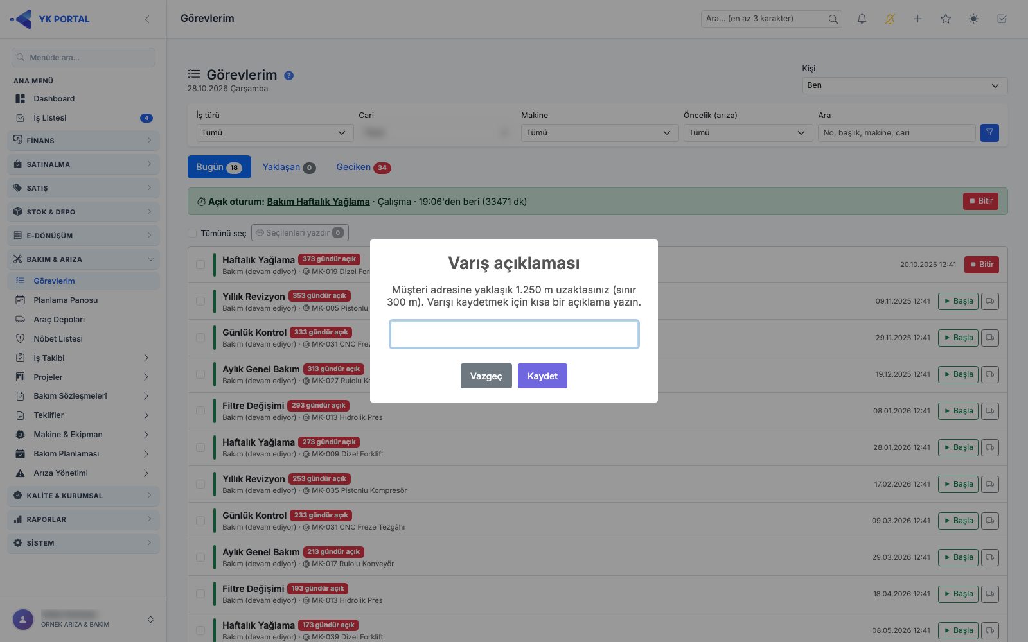This screenshot has height=642, width=1028.
Task: Check the Tümünü seç checkbox
Action: (192, 233)
